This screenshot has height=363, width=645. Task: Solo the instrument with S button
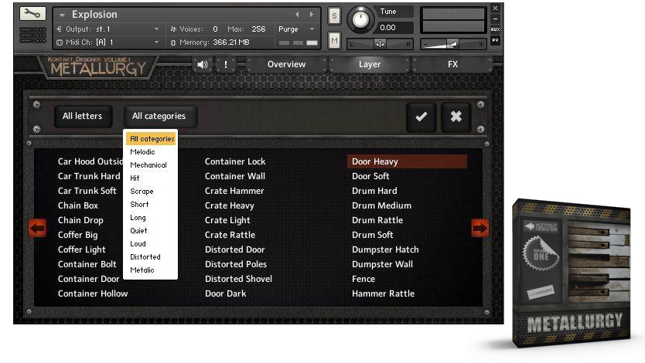point(334,16)
